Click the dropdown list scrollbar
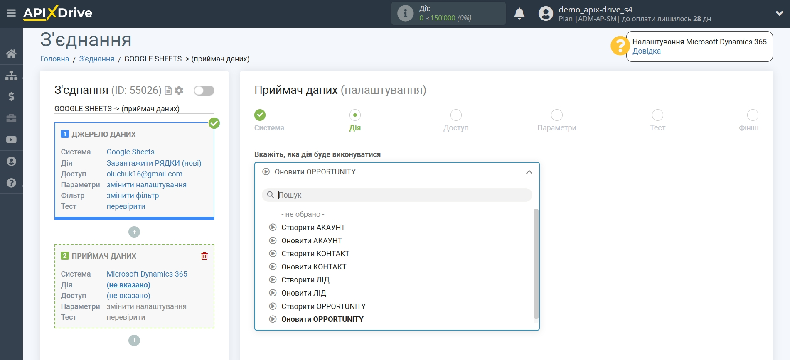The image size is (790, 360). coord(536,264)
